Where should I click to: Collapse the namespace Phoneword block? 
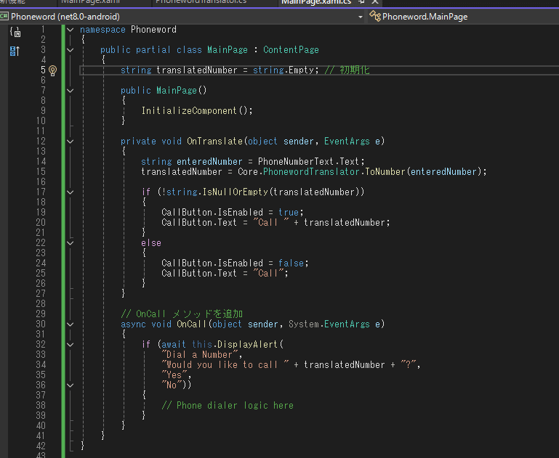[x=71, y=30]
